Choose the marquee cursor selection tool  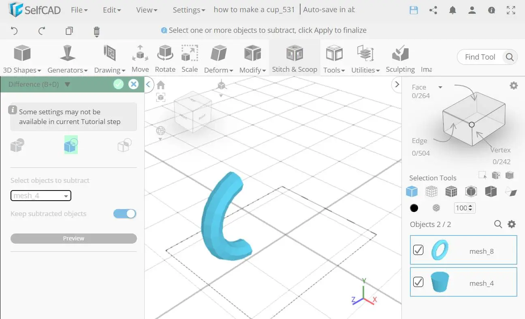pyautogui.click(x=482, y=176)
